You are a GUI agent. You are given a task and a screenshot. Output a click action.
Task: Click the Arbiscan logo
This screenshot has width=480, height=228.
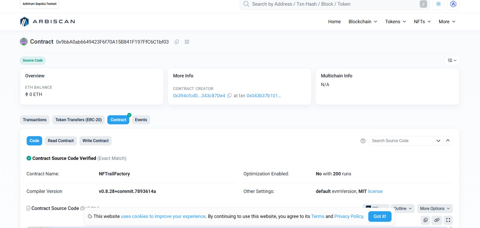tap(47, 22)
